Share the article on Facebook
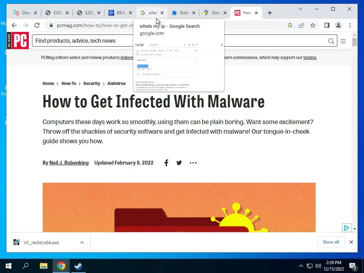 (x=166, y=163)
